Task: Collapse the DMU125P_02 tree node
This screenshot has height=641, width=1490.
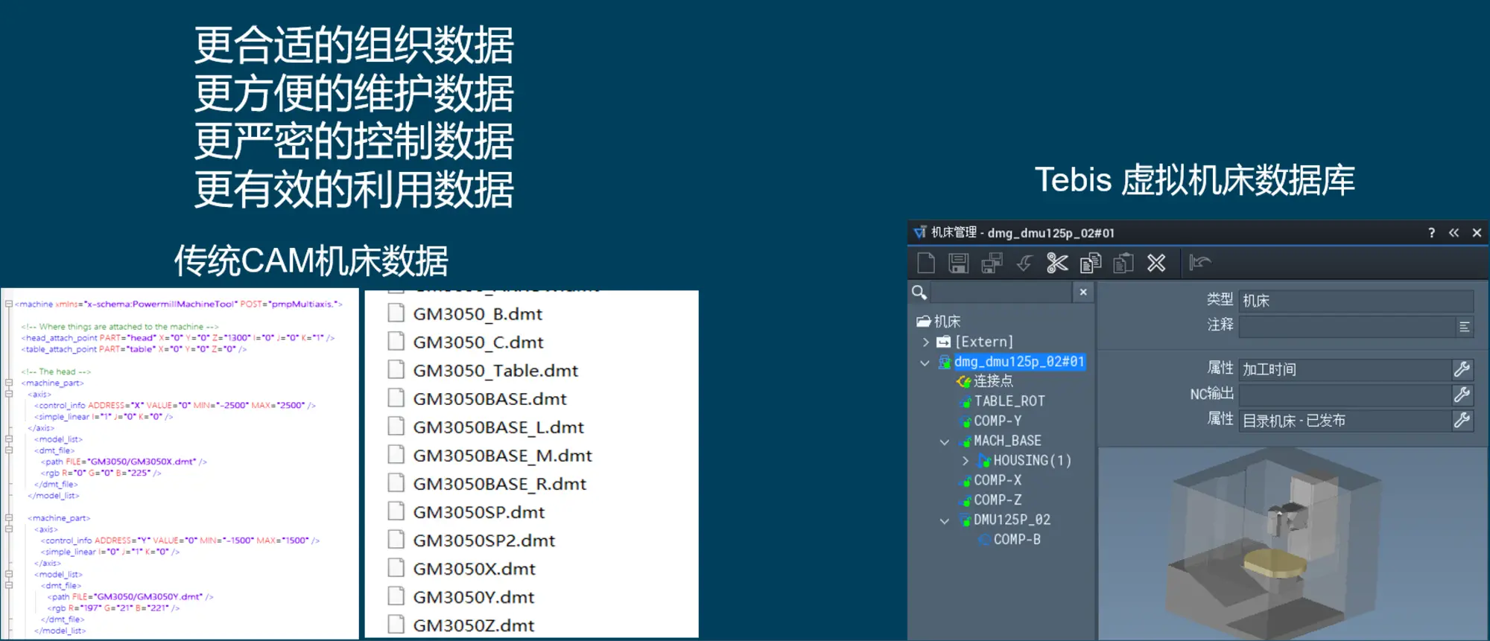Action: point(945,520)
